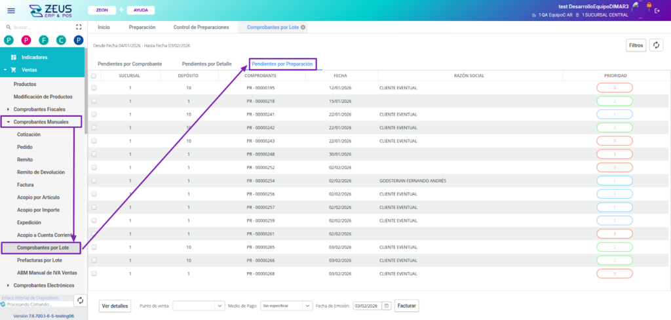Viewport: 671px width, 320px height.
Task: Select the checkbox for PR - 00000254
Action: 94,180
